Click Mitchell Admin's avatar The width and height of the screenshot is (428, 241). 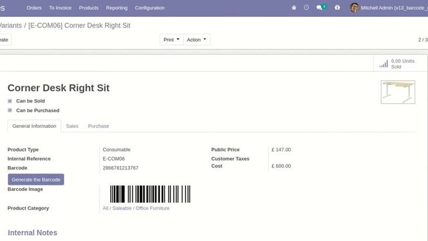point(354,7)
